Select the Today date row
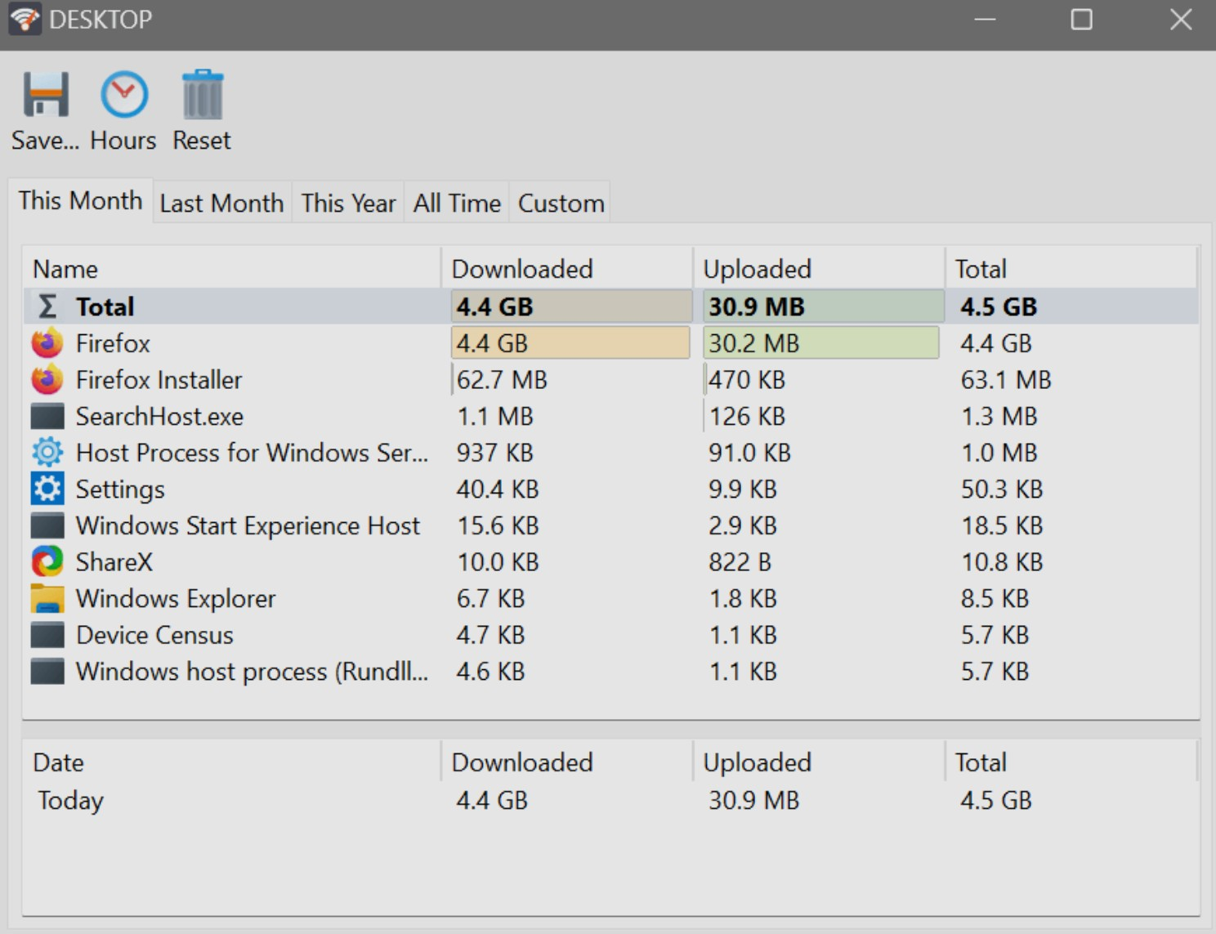The width and height of the screenshot is (1216, 934). pos(610,800)
